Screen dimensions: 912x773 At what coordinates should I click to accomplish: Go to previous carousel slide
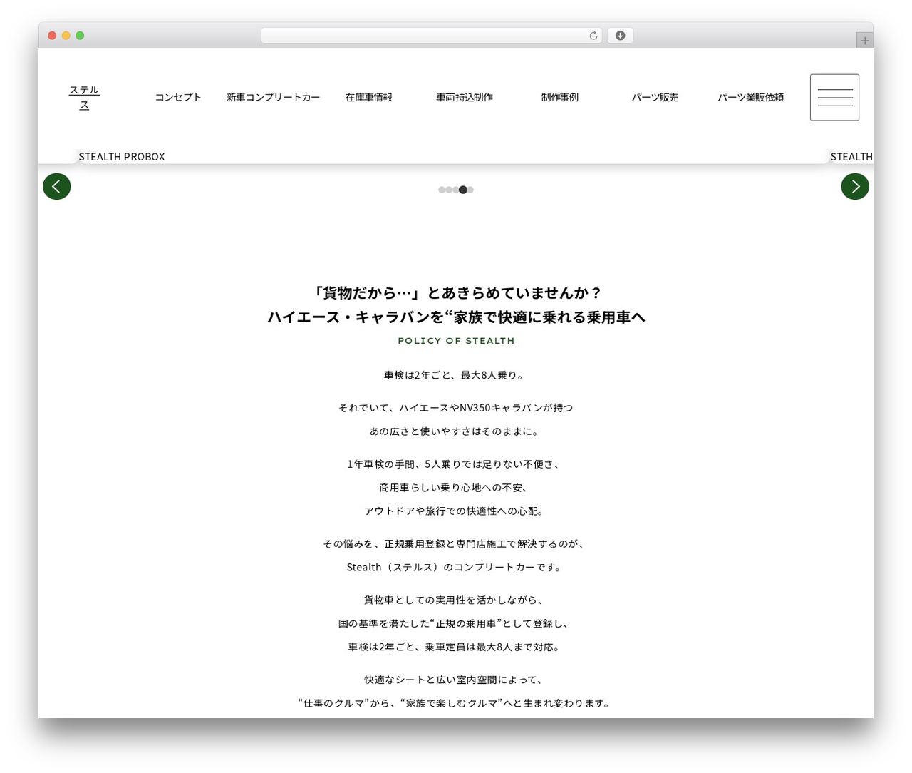57,187
